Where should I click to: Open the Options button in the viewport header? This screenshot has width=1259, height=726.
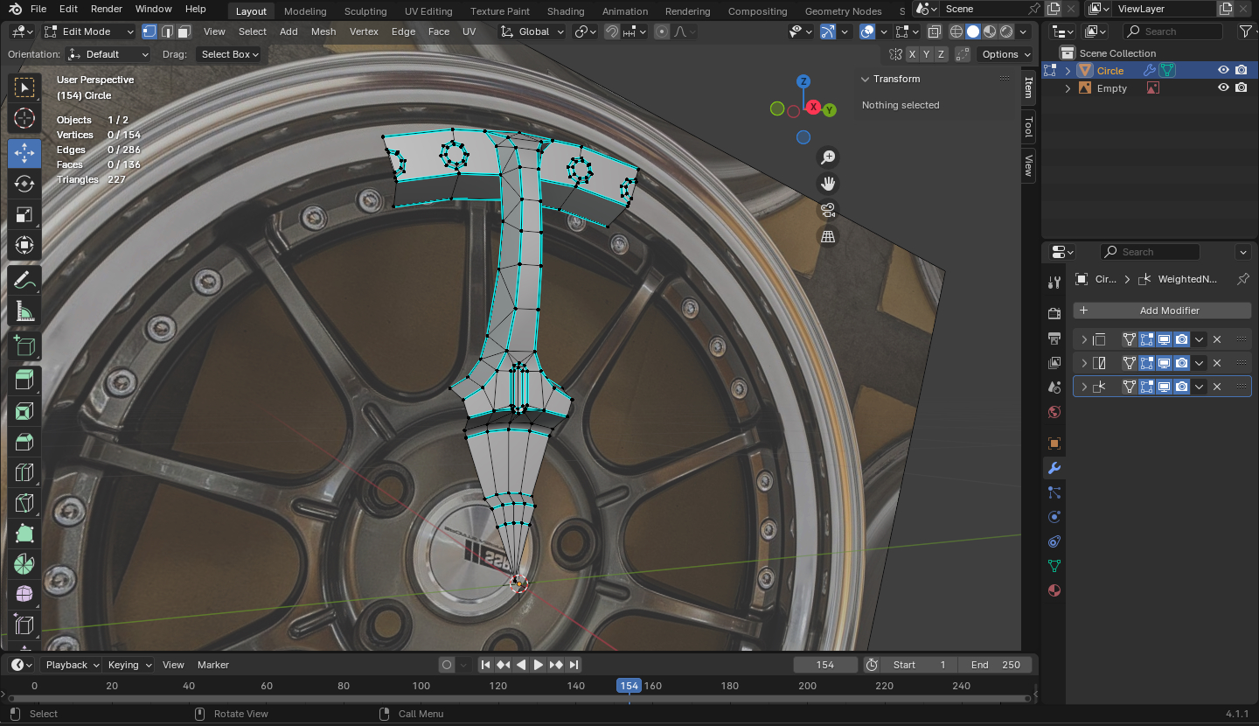1005,54
